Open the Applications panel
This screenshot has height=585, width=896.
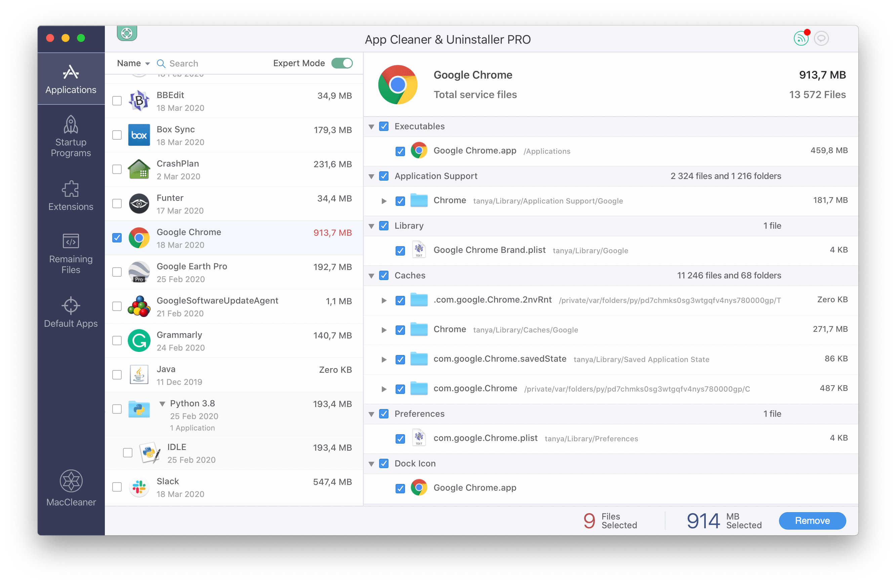tap(70, 78)
